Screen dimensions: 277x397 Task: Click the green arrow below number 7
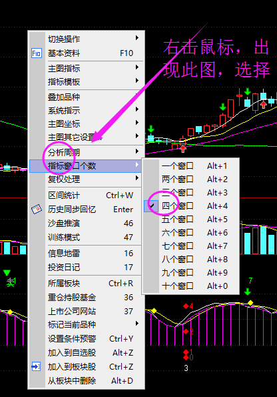[248, 292]
